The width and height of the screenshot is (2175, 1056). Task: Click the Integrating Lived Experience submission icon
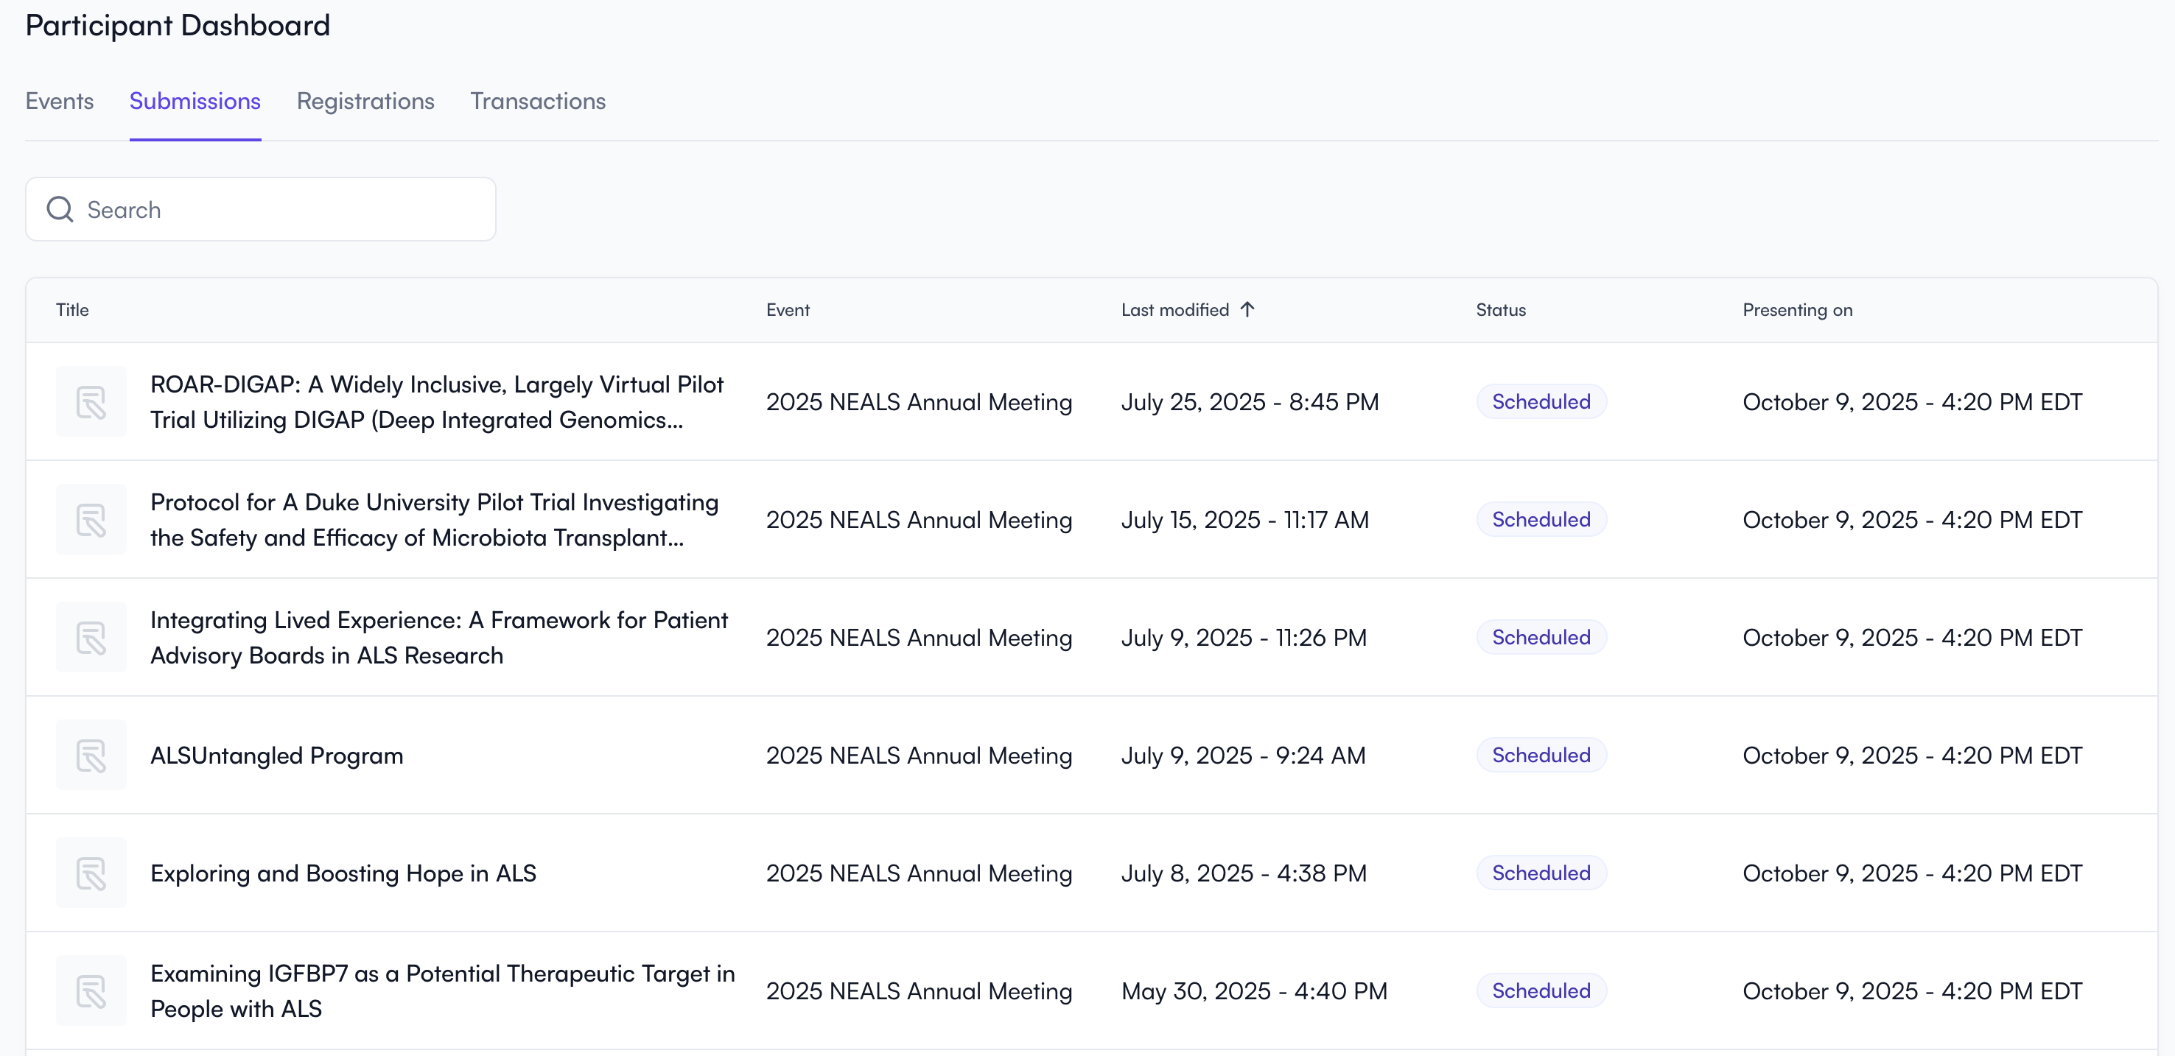(x=91, y=637)
